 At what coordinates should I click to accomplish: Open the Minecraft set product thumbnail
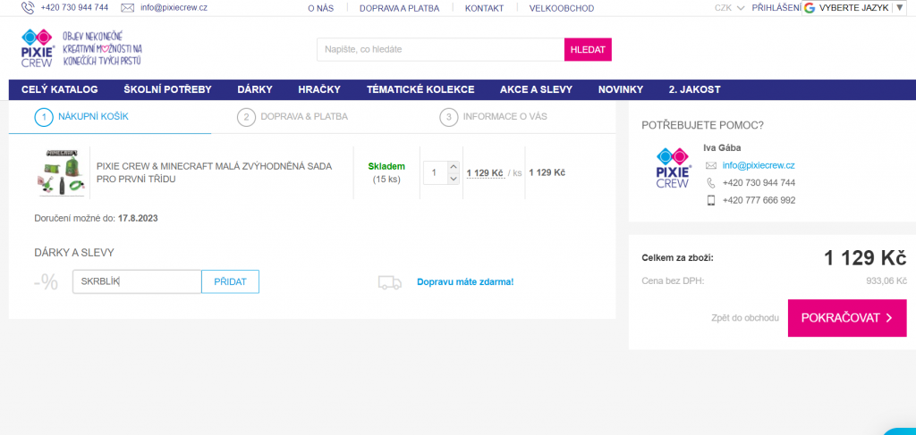pyautogui.click(x=62, y=172)
